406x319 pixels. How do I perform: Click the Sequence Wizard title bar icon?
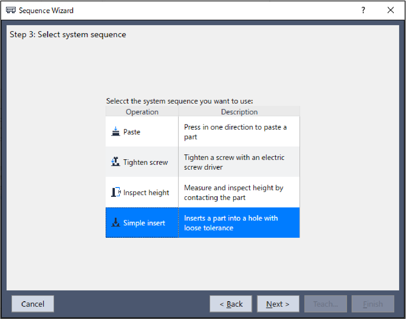[x=11, y=10]
